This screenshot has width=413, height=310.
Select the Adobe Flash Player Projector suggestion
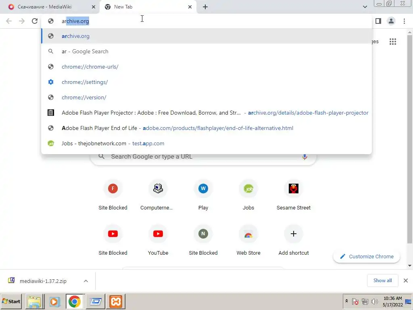(x=206, y=113)
